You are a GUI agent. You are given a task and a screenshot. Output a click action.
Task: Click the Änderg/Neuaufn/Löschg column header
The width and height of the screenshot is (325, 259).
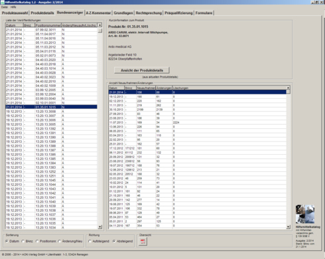click(x=79, y=25)
